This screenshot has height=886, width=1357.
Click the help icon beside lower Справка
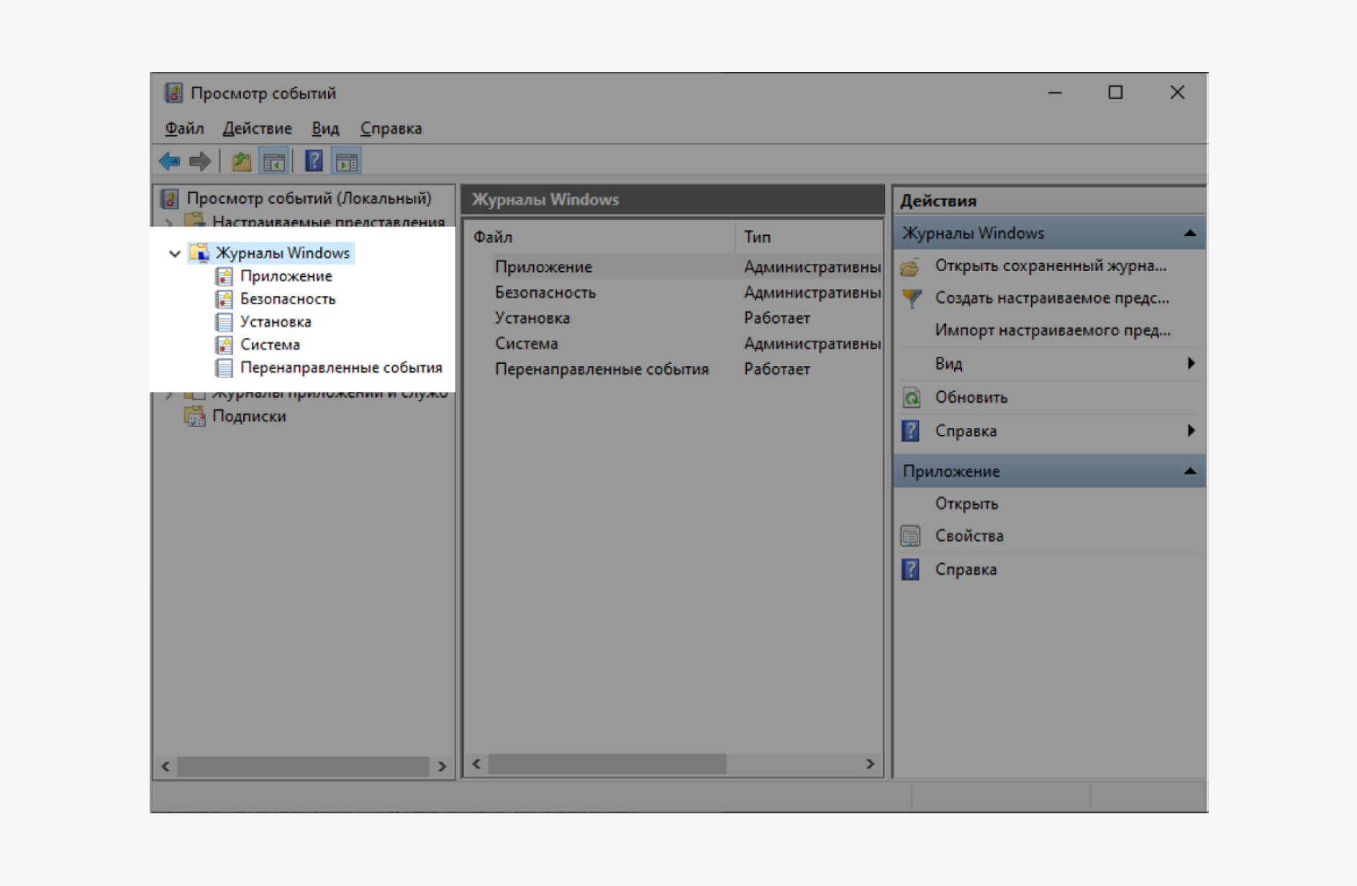(x=910, y=570)
